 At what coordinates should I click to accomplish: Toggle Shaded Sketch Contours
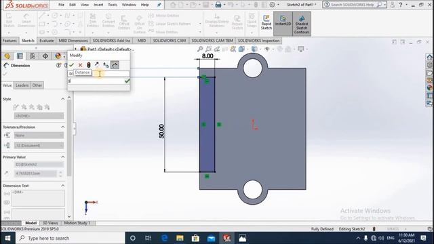click(x=302, y=24)
